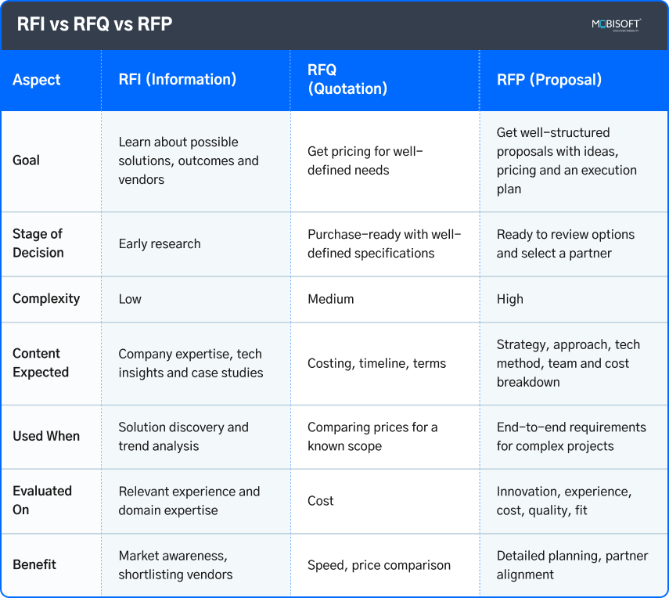The height and width of the screenshot is (598, 669).
Task: Click the "Medium" complexity cell
Action: [x=330, y=299]
